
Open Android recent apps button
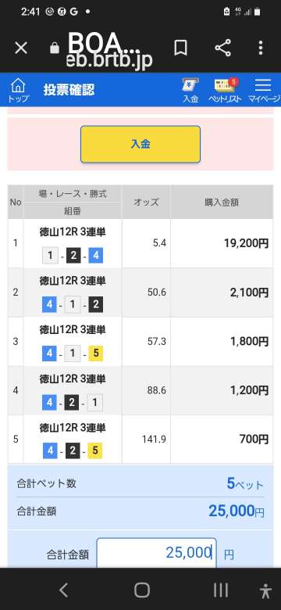click(221, 590)
